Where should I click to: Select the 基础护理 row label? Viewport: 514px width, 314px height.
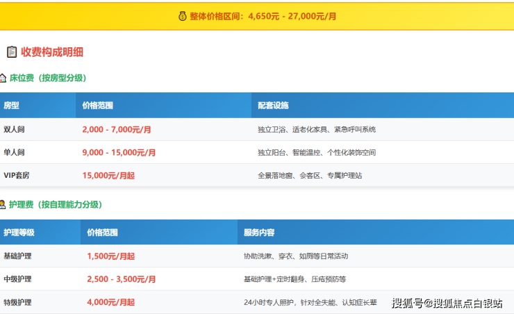[17, 256]
